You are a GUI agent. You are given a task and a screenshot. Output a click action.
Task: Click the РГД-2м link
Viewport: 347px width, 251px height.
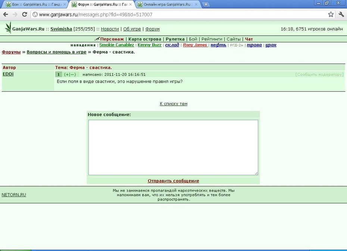[x=237, y=45]
